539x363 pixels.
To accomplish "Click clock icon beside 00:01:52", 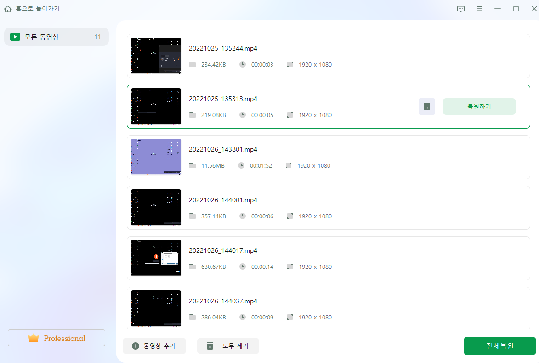I will [x=241, y=165].
